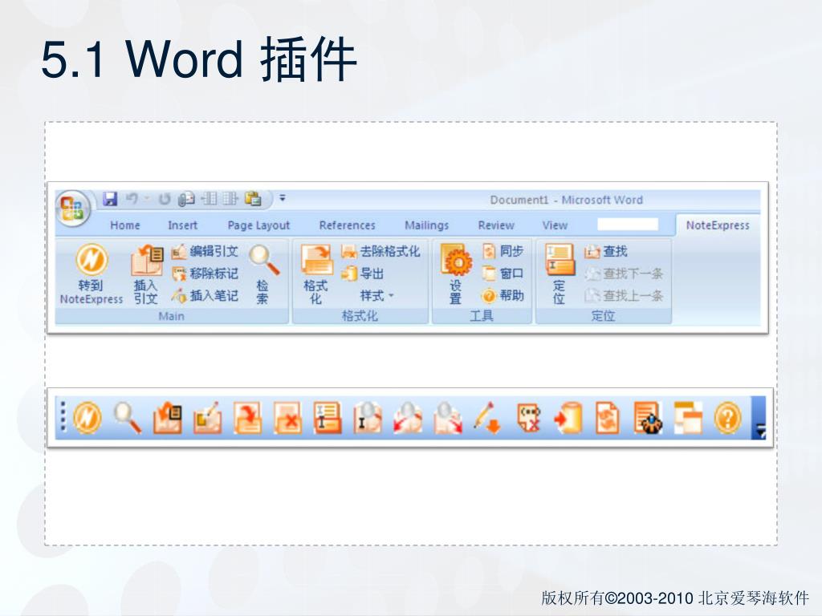The height and width of the screenshot is (616, 822).
Task: Click the 转到 NoteExpress ribbon button
Action: pyautogui.click(x=92, y=274)
